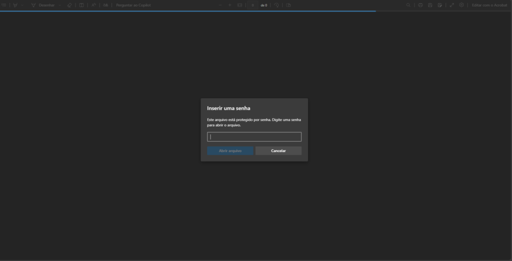
Task: Expand the Desenhar options dropdown arrow
Action: pyautogui.click(x=60, y=5)
